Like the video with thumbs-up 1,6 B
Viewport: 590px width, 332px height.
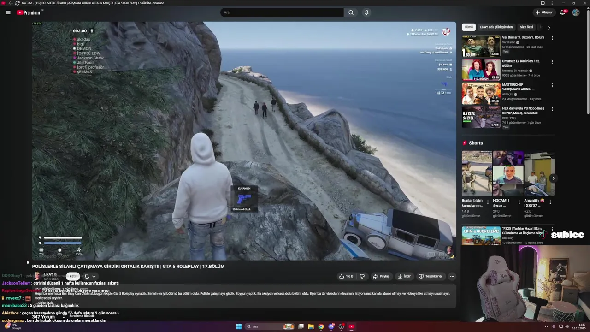click(x=346, y=276)
